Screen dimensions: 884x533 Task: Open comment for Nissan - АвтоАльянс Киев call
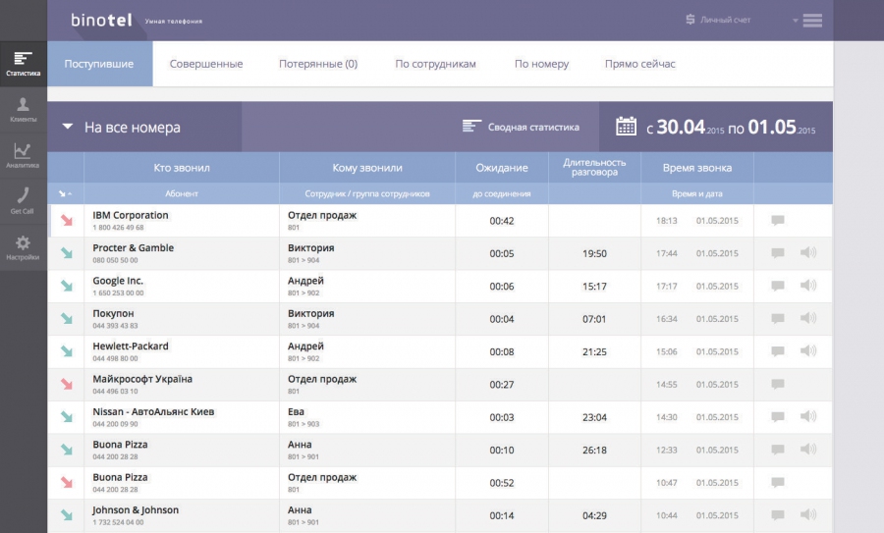(778, 416)
